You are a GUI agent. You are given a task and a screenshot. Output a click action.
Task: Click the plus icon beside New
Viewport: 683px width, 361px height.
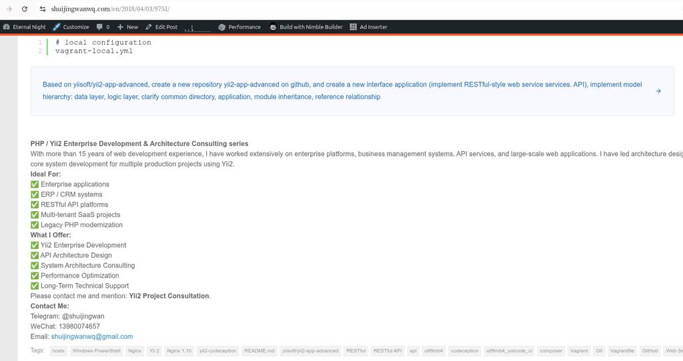point(120,27)
